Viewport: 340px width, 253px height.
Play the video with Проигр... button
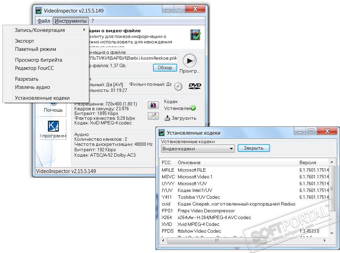tap(190, 61)
